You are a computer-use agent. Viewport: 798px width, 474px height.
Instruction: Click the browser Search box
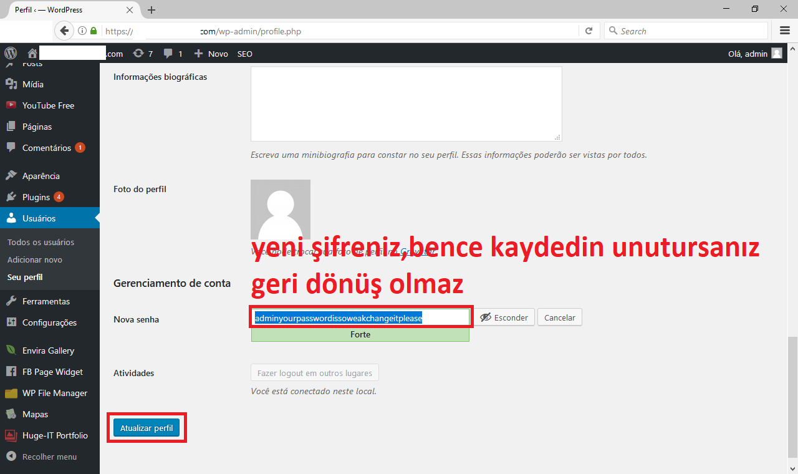[686, 31]
